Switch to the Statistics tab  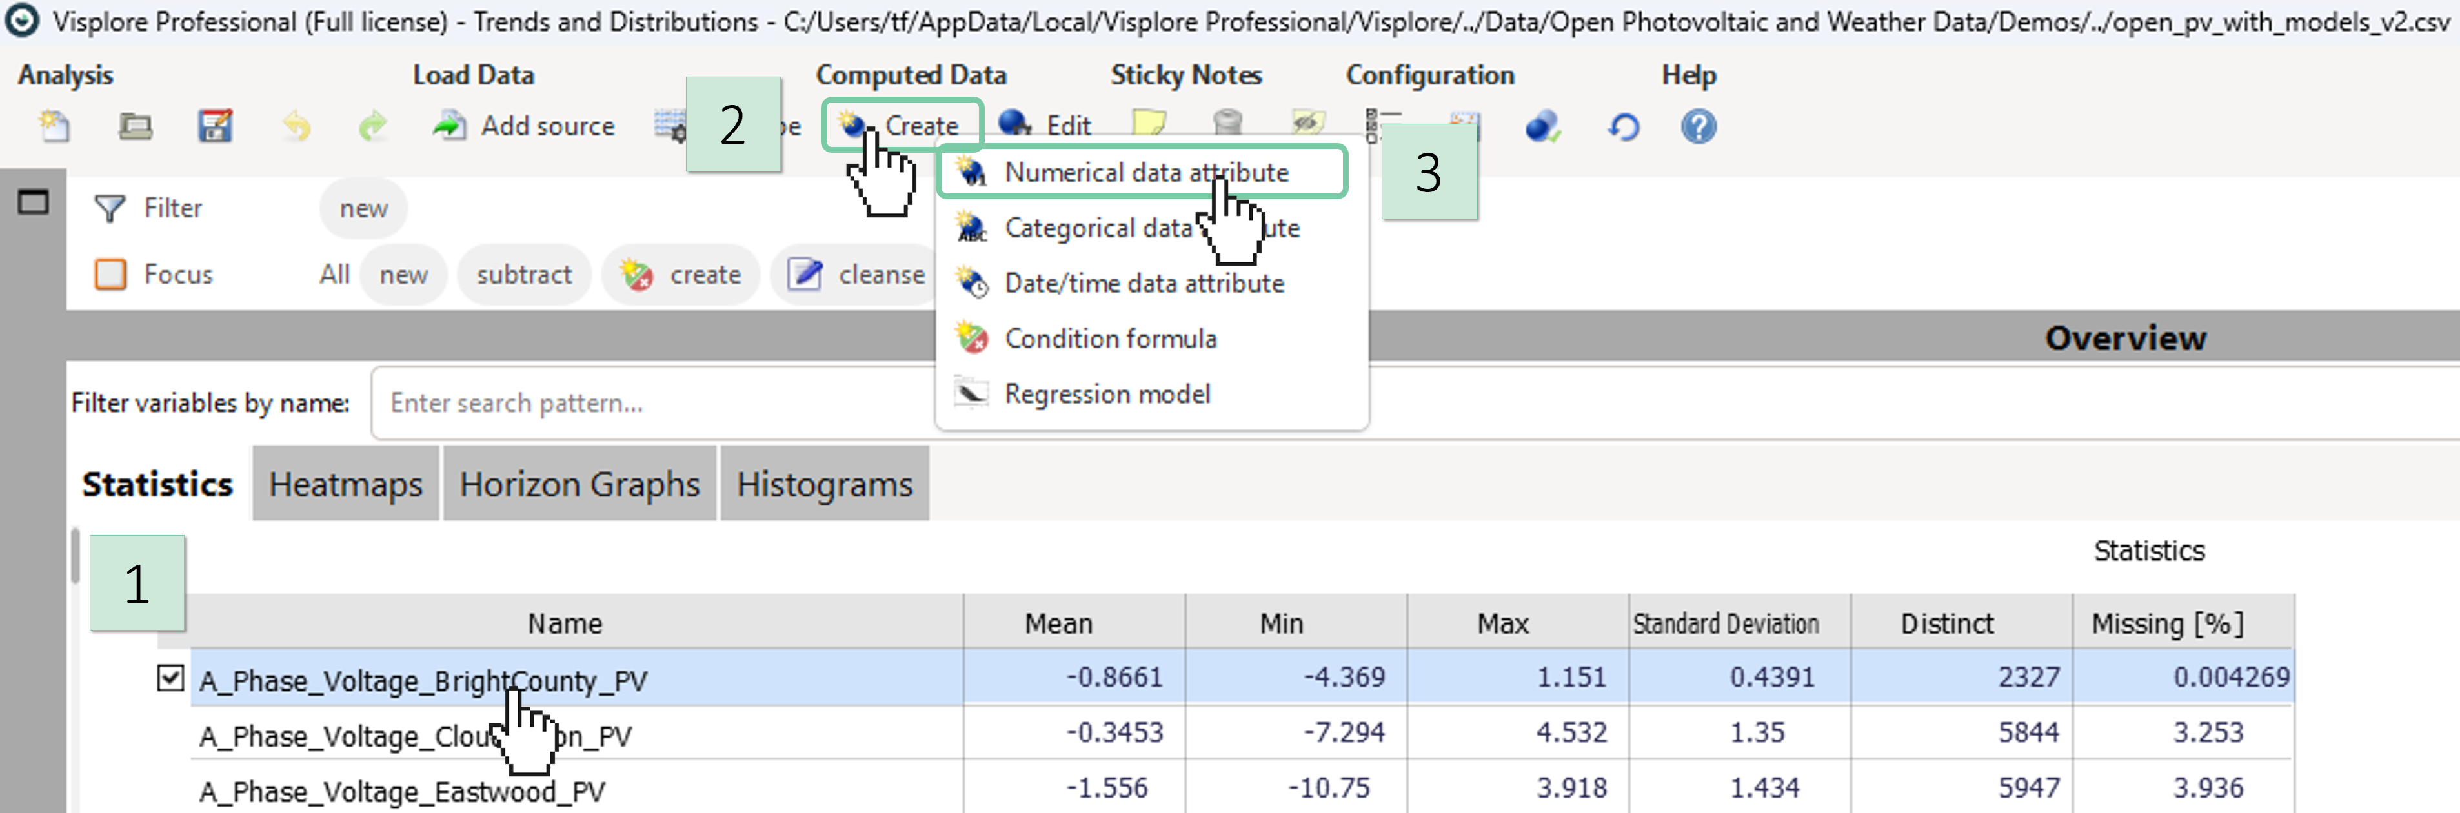tap(157, 484)
